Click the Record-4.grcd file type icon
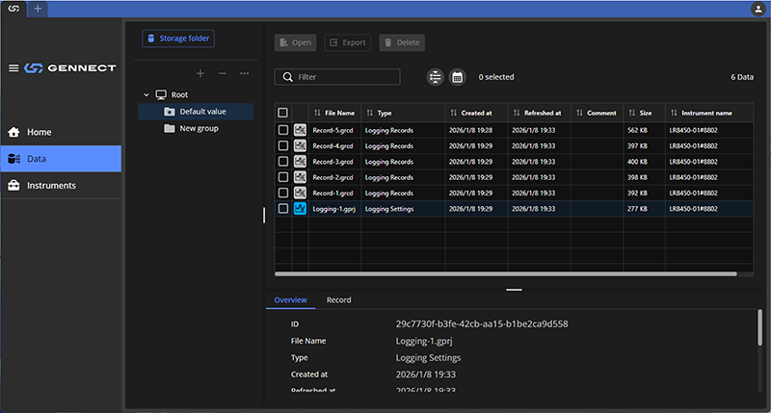Screen dimensions: 771x413 click(x=300, y=146)
